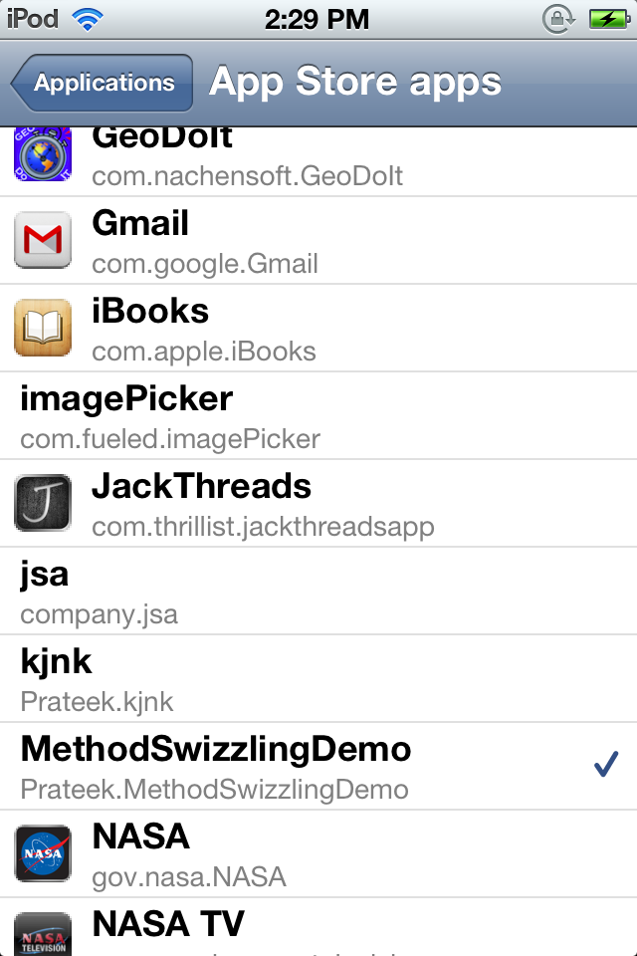Tap the com.apple.iBooks bundle identifier
The width and height of the screenshot is (637, 956).
click(x=204, y=353)
